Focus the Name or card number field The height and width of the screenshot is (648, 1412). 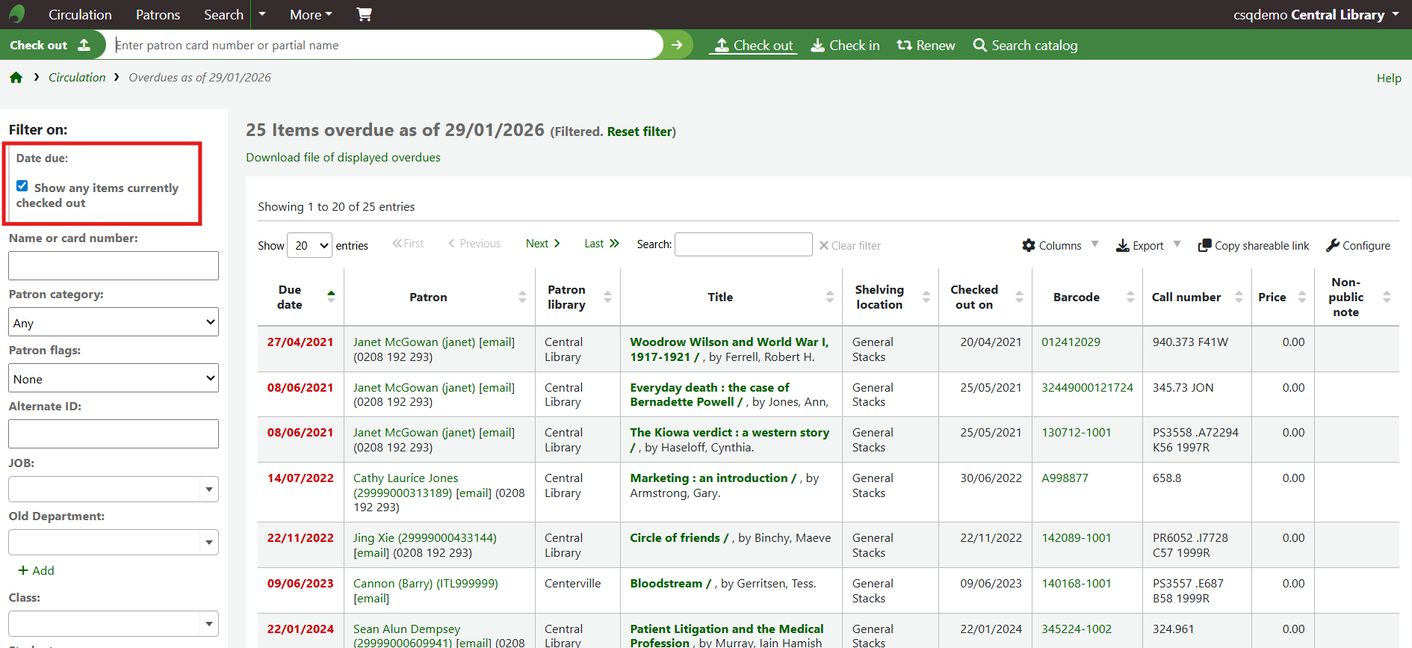(x=114, y=265)
